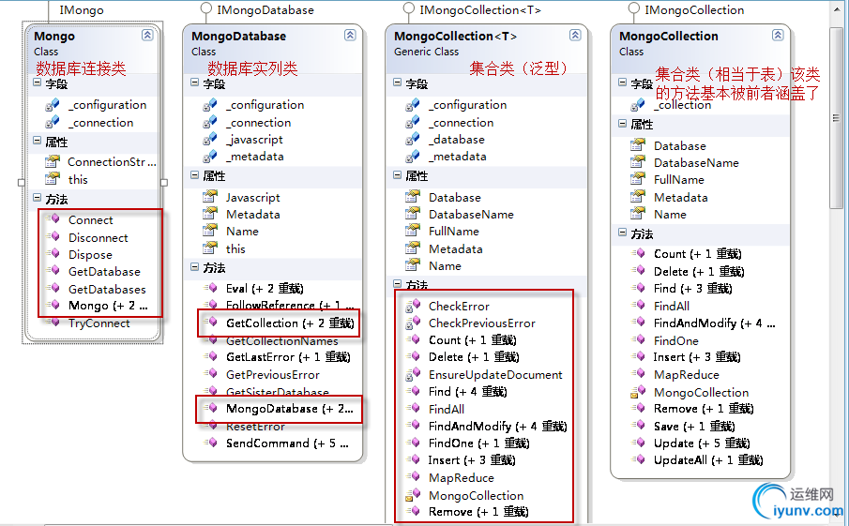This screenshot has width=849, height=526.
Task: Click property icon beside Javascript in MongoDatabase
Action: [210, 197]
